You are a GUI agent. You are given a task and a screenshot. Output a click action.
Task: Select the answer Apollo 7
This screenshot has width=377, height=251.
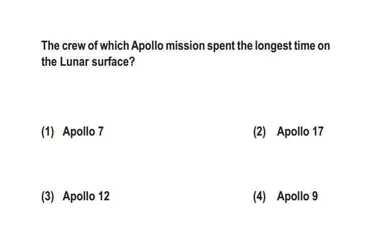83,132
